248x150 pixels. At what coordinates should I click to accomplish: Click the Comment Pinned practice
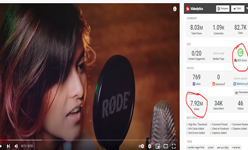point(219,124)
